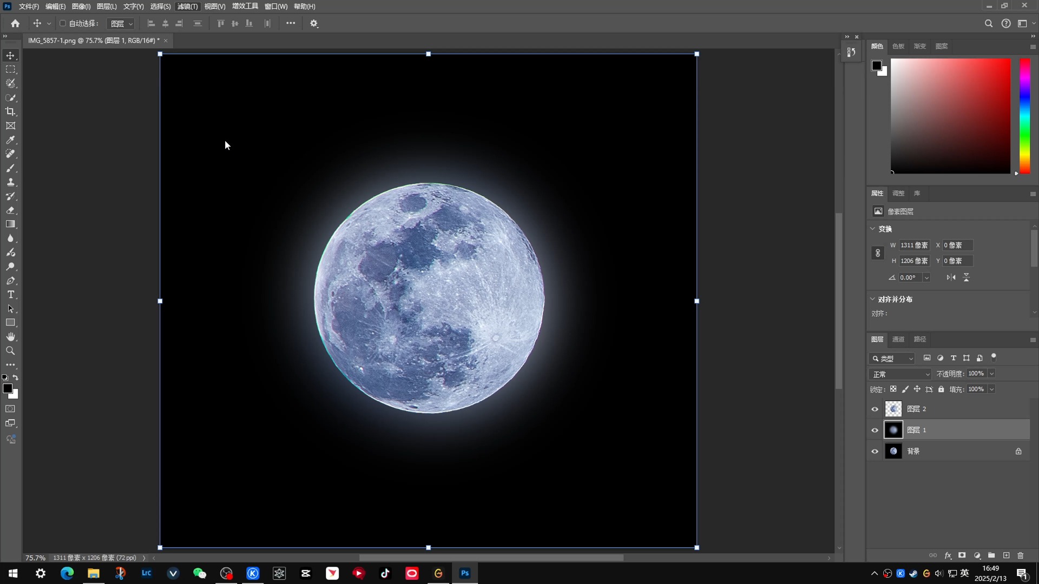Switch to the 色板 tab

[898, 46]
